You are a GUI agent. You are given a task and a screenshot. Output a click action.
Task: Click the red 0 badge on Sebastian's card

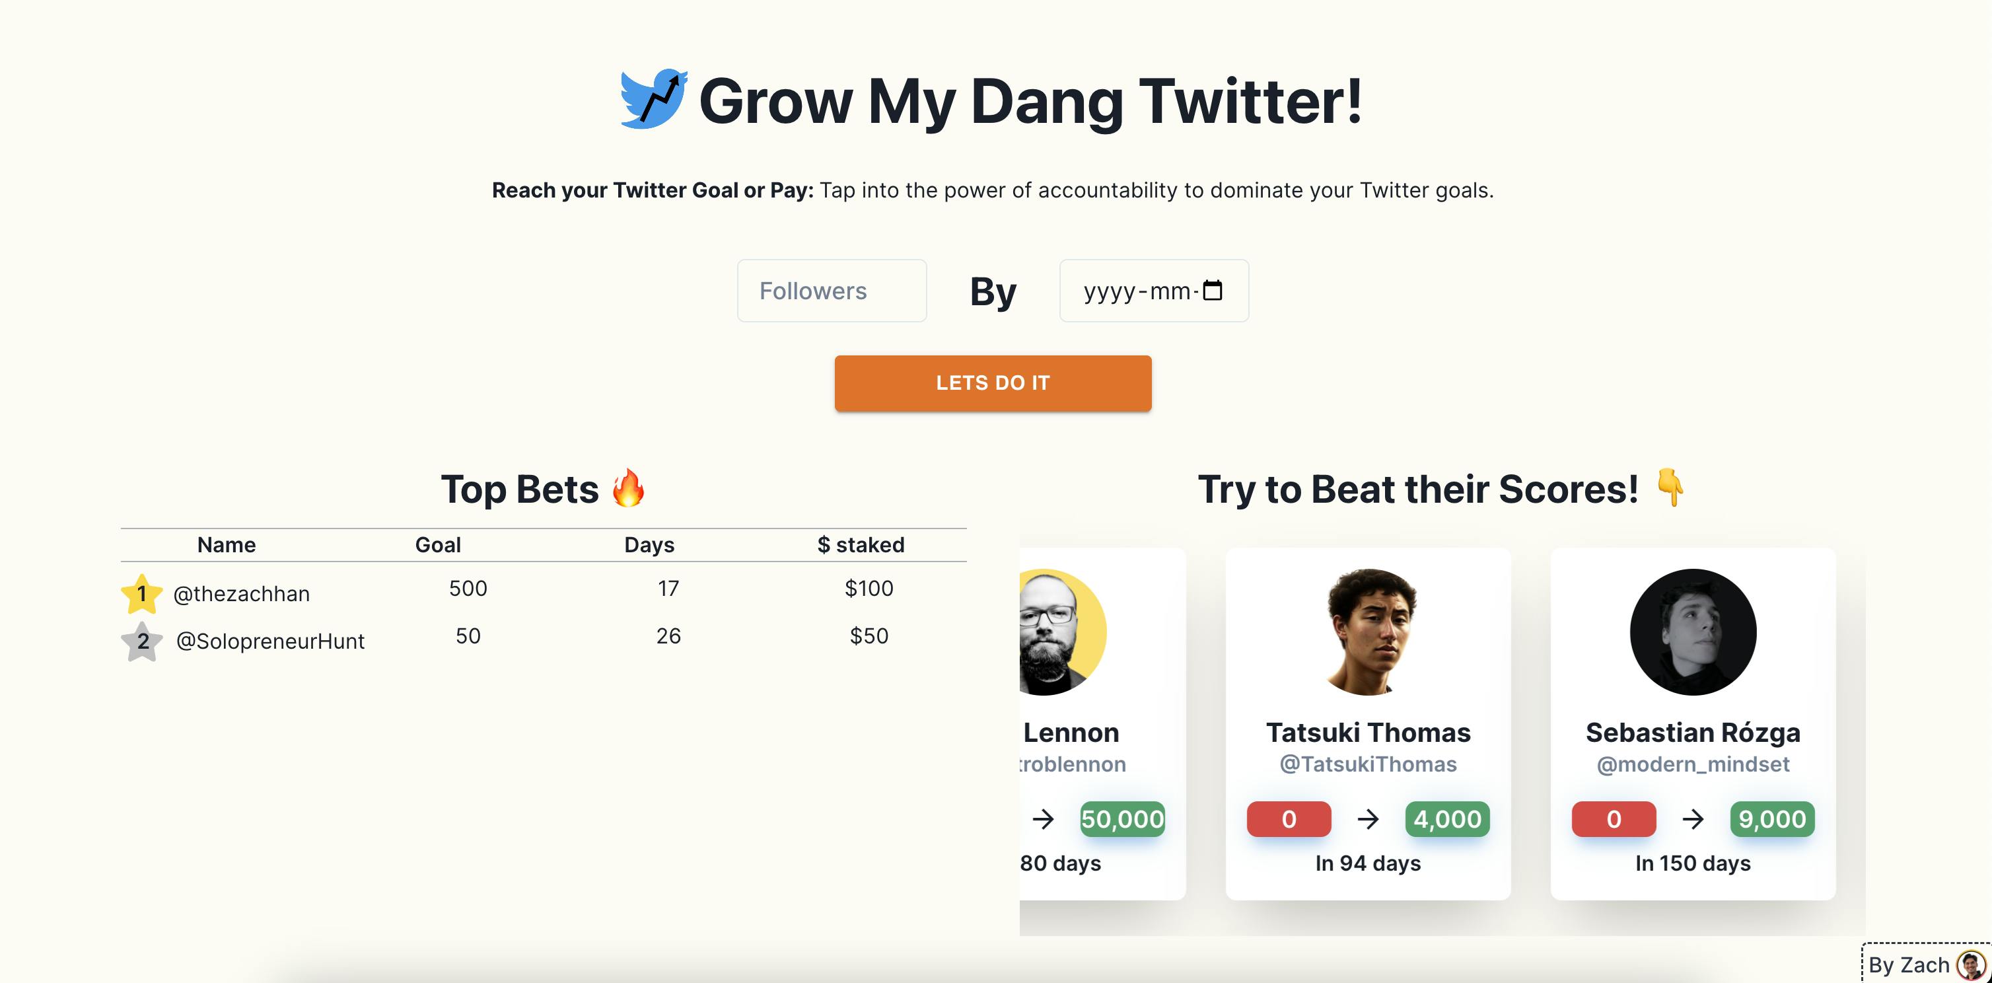click(1614, 819)
